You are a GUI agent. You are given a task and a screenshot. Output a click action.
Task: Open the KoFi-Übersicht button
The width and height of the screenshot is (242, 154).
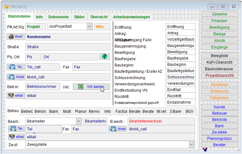coord(219,62)
